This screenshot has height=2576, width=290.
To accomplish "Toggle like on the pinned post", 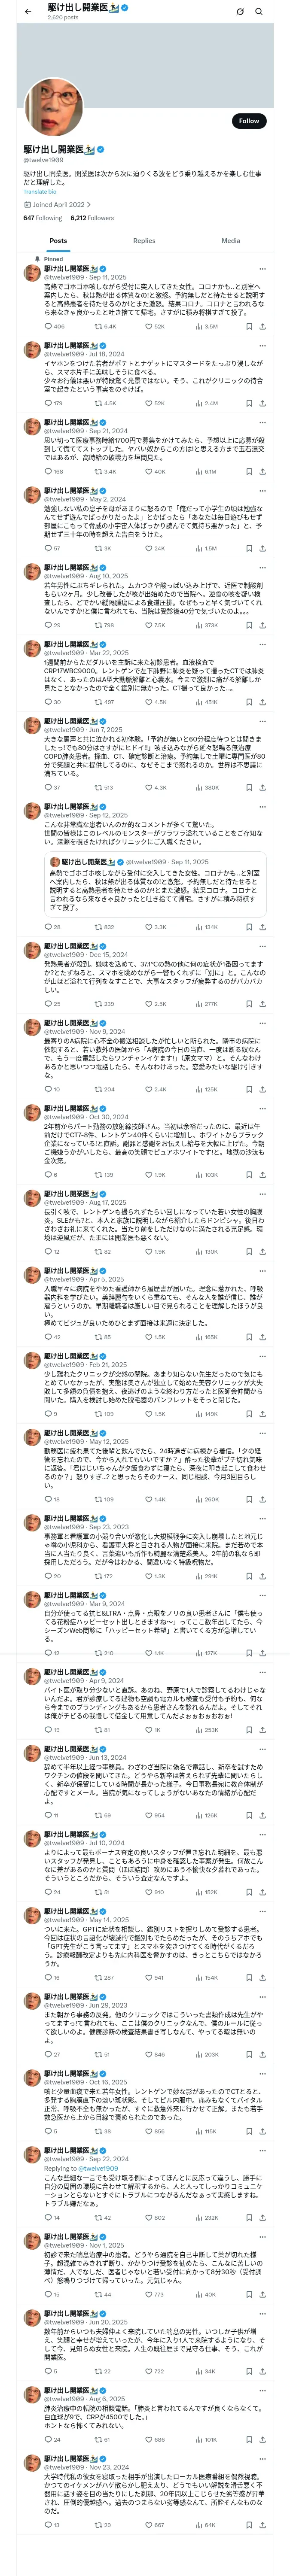I will point(151,326).
